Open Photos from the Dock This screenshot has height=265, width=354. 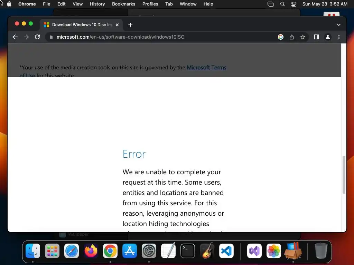pyautogui.click(x=274, y=251)
